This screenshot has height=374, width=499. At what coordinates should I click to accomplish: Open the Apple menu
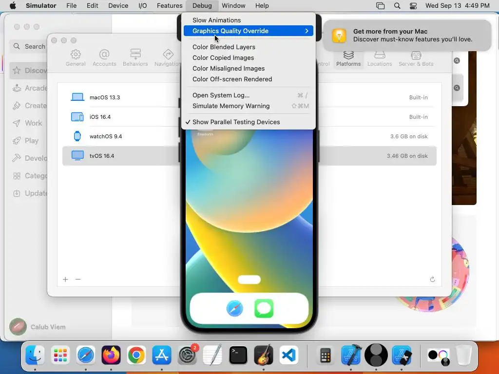(13, 6)
